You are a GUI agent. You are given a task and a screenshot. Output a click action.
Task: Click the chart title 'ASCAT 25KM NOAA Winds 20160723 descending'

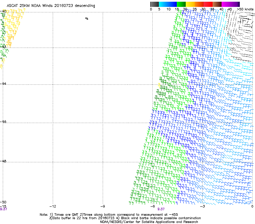51,6
